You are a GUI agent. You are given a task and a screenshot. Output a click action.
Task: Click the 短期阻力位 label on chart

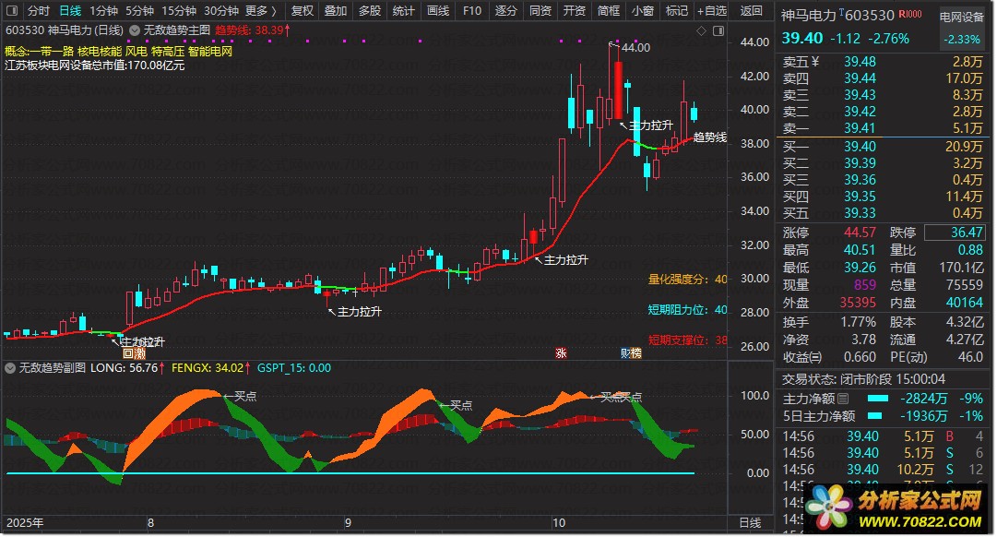click(687, 310)
